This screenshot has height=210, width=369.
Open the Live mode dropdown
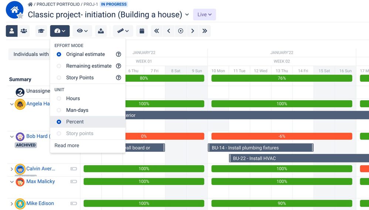(205, 14)
